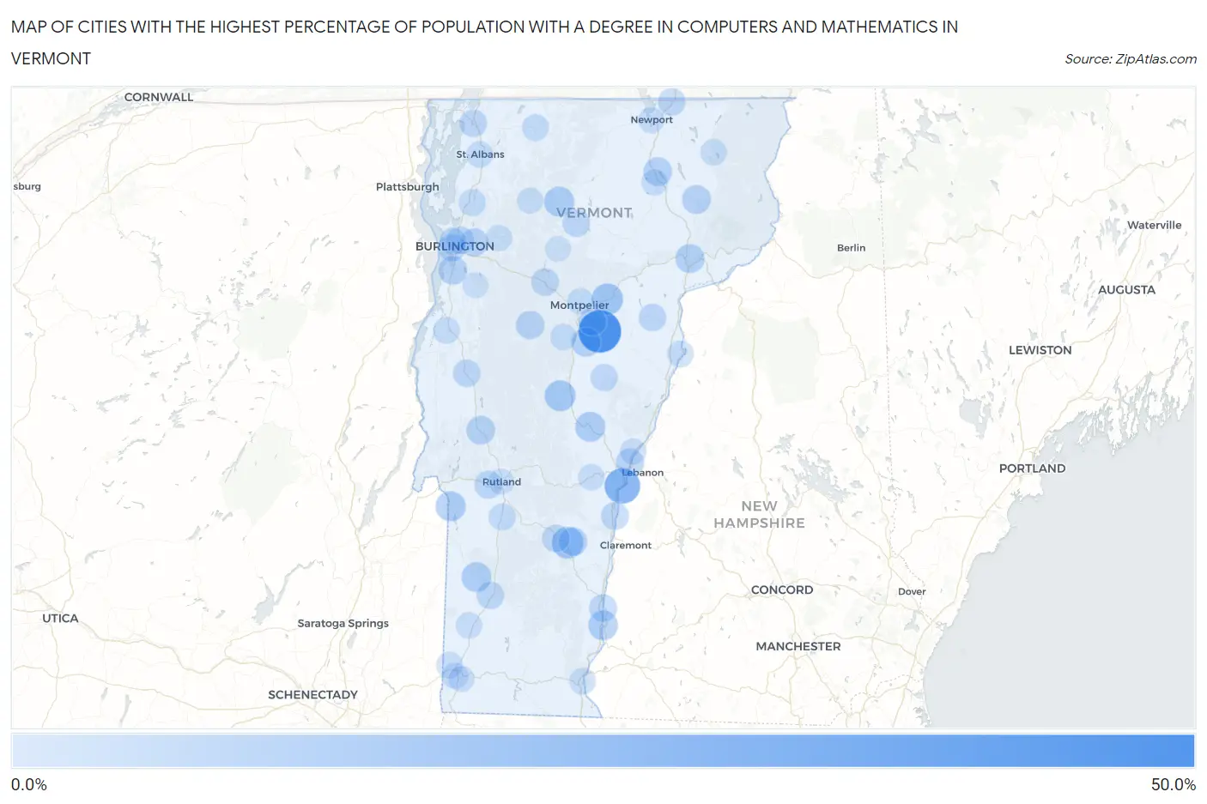Screen dimensions: 1207x804
Task: Click the Waterville label
Action: [x=1155, y=226]
